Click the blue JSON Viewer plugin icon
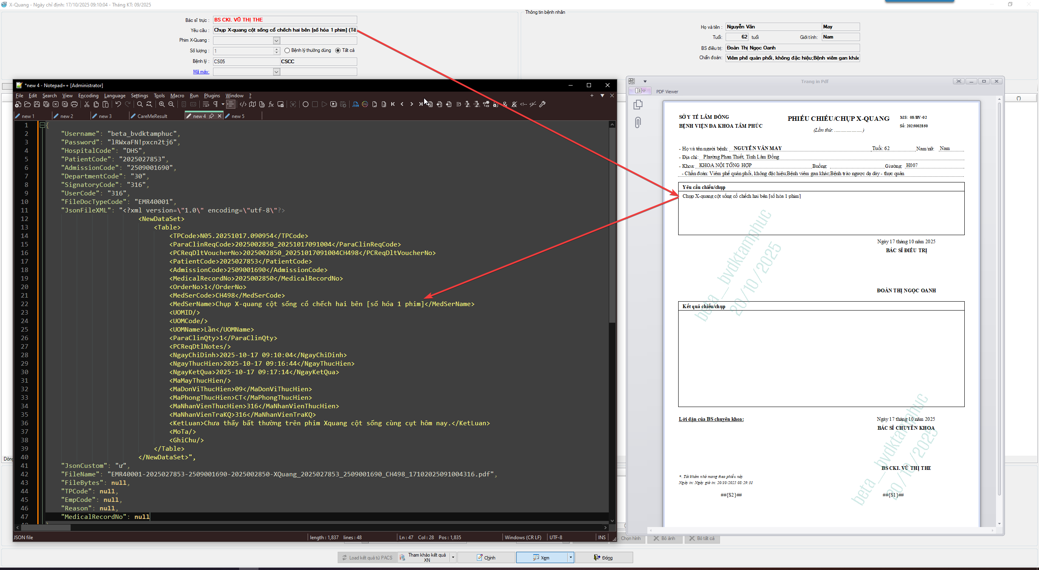Screen dimensions: 1039x570 point(356,104)
